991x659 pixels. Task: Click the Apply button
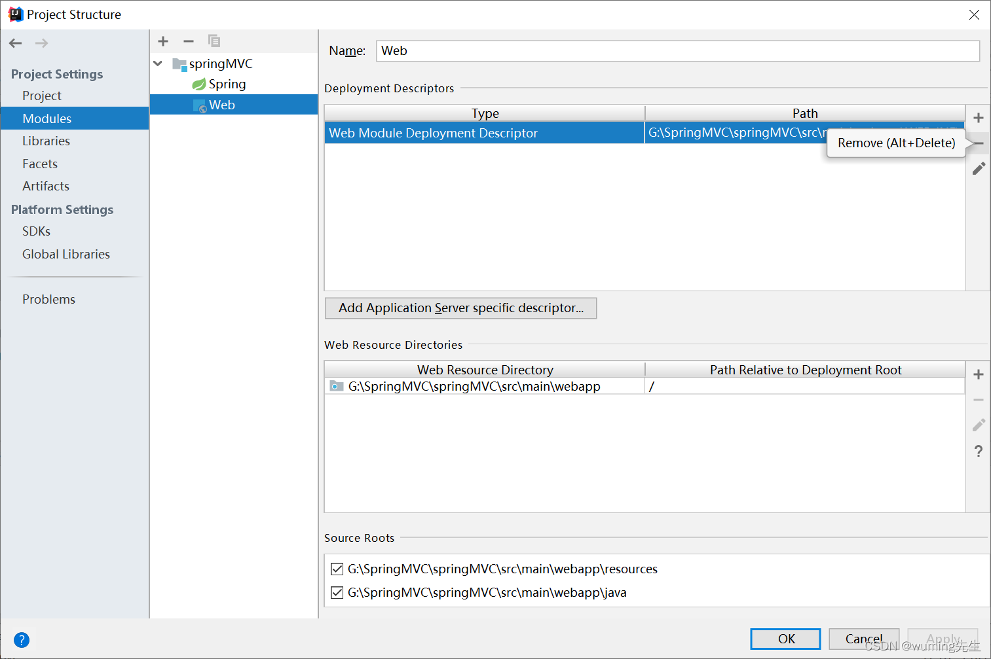point(943,639)
